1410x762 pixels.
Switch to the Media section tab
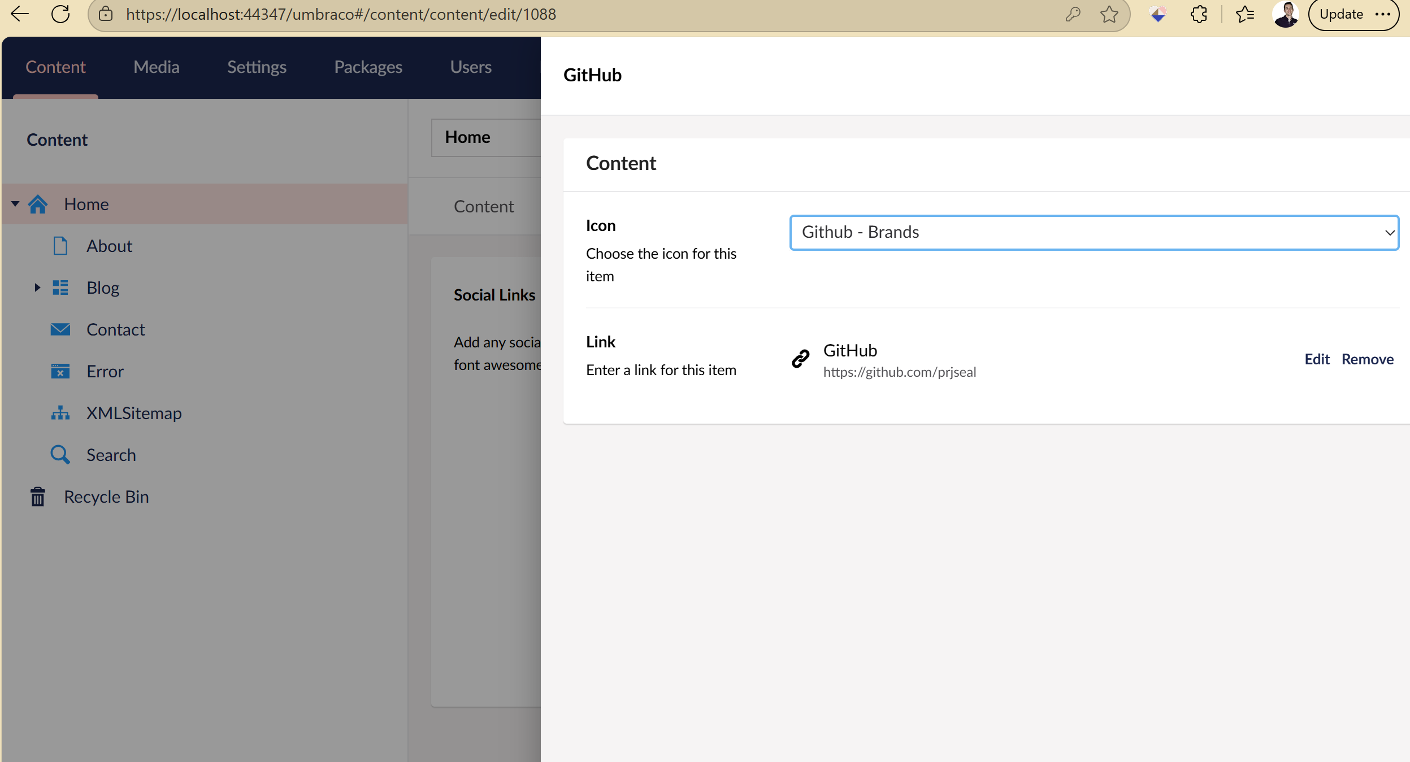pos(156,67)
